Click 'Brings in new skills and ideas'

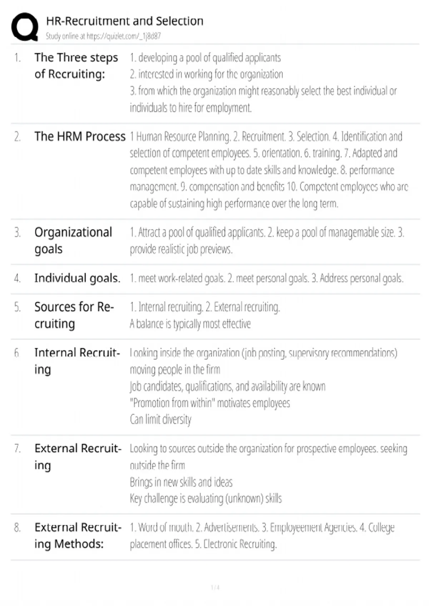click(x=181, y=482)
